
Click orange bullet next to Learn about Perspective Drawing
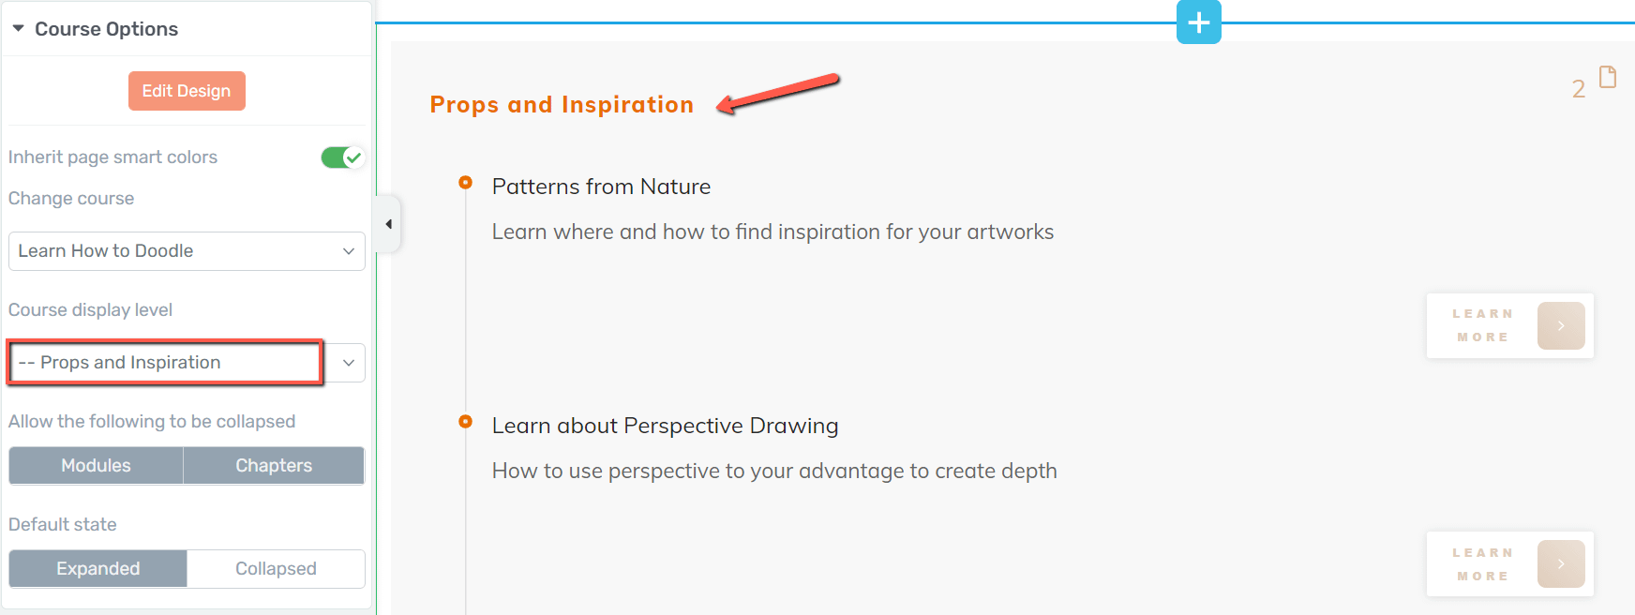465,421
